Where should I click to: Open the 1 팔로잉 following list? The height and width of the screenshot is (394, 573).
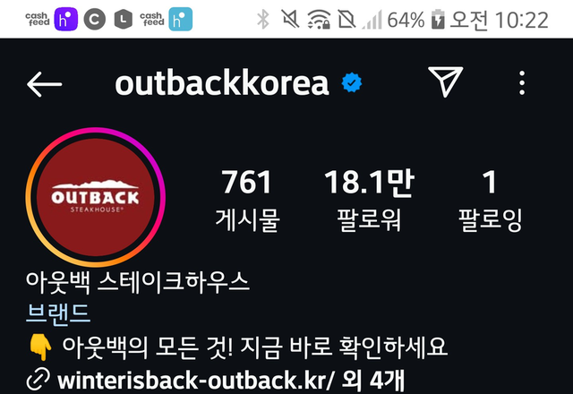coord(490,200)
